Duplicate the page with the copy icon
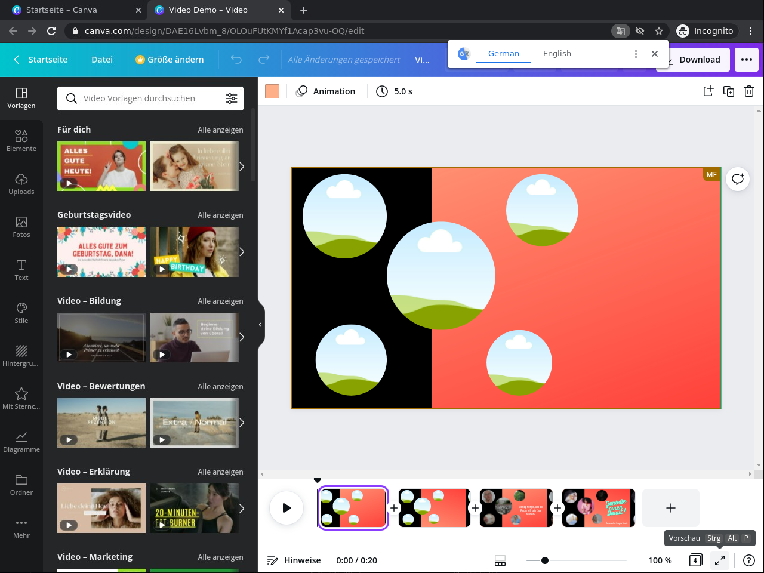The image size is (764, 573). pyautogui.click(x=729, y=91)
